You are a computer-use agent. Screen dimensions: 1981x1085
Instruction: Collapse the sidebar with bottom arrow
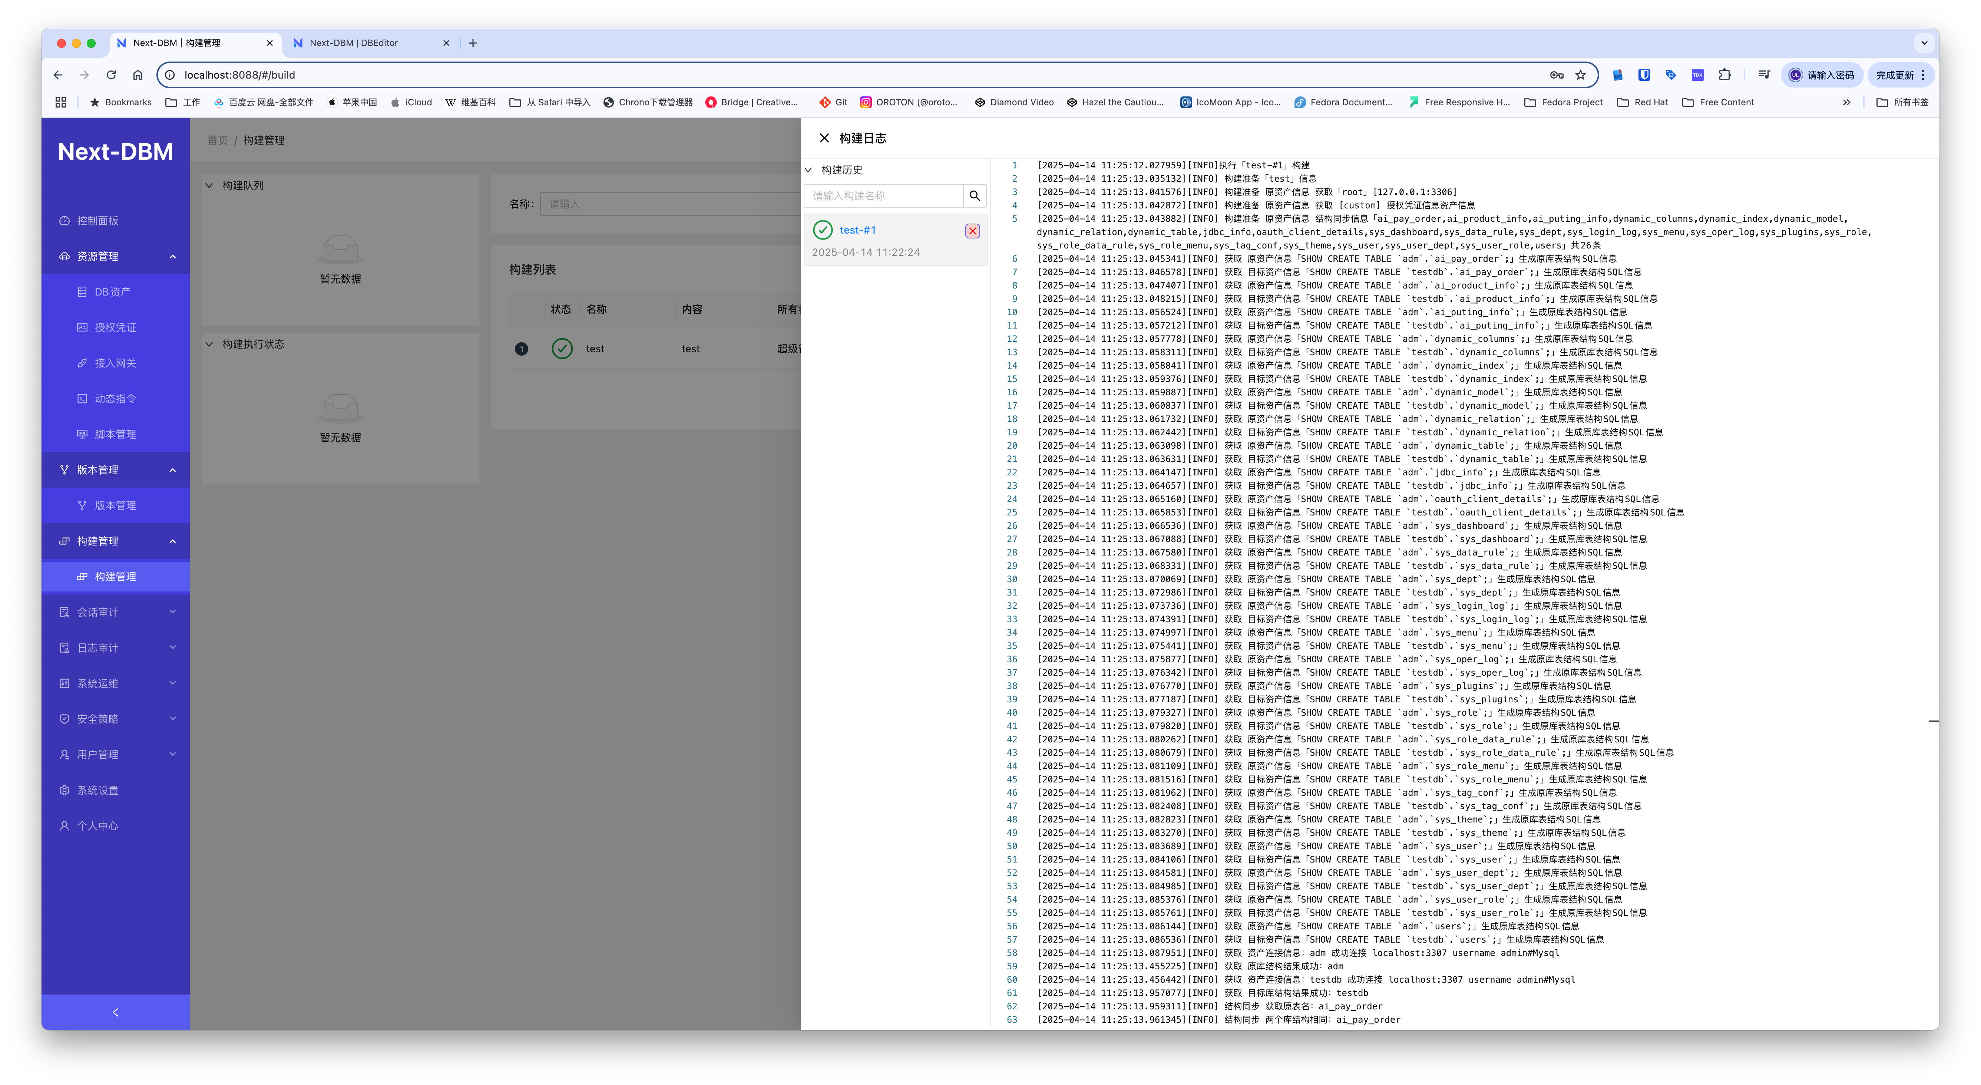pyautogui.click(x=115, y=1012)
